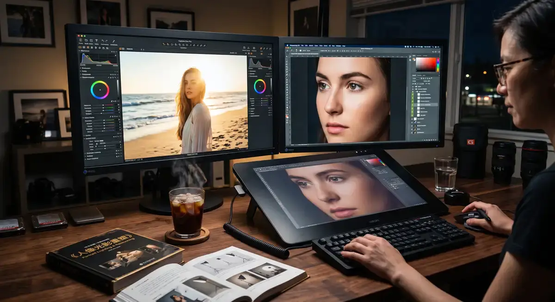Click the folder icon in Capture One toolbar
This screenshot has width=555, height=302.
click(x=86, y=40)
